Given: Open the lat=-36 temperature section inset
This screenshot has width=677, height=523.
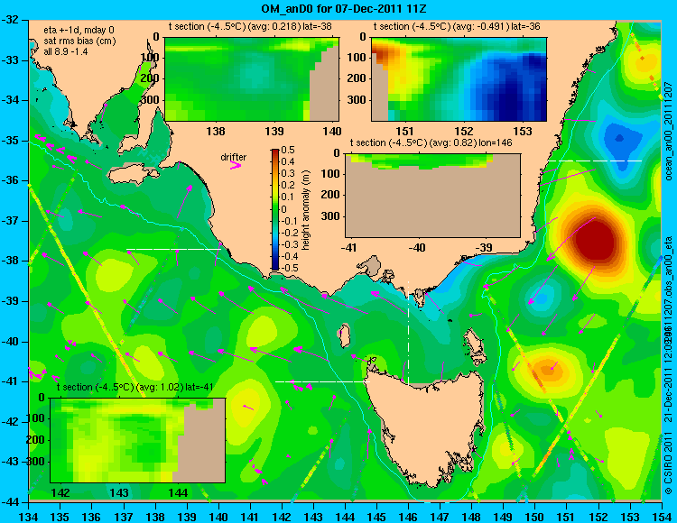Looking at the screenshot, I should point(459,79).
